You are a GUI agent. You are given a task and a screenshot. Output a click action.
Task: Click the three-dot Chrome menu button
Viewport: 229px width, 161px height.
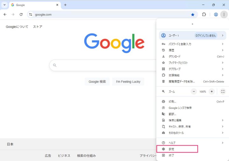point(224,14)
